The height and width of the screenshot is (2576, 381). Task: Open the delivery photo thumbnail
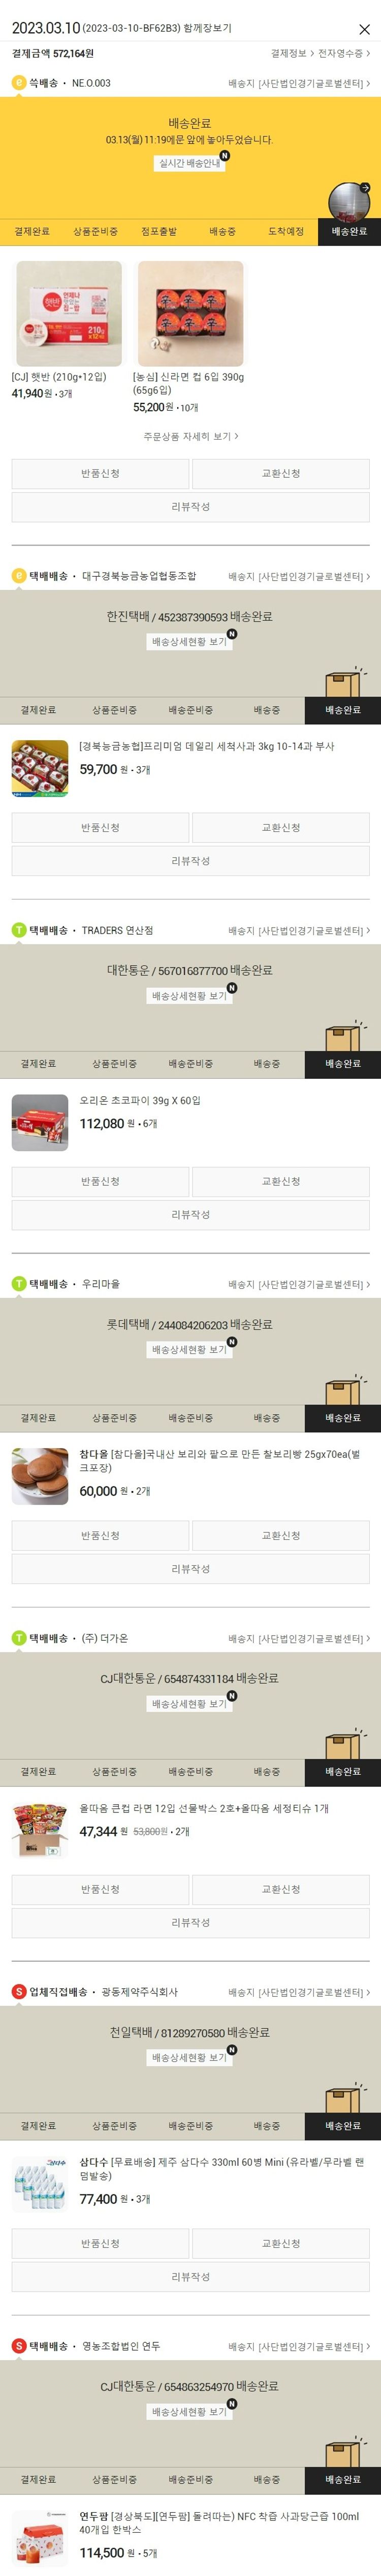350,204
